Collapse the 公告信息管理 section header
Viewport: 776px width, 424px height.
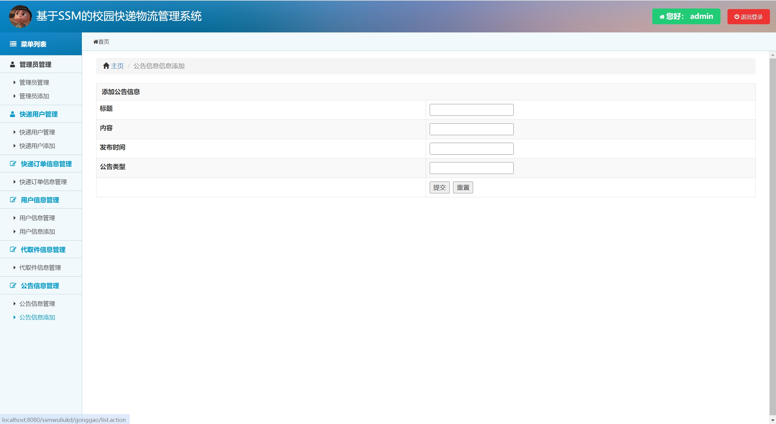coord(40,286)
